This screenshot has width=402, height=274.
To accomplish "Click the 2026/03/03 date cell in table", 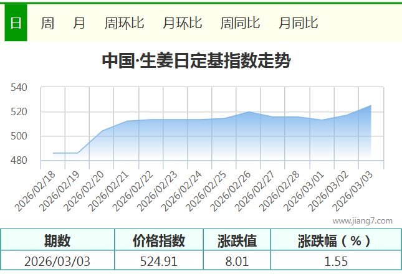I will [57, 262].
